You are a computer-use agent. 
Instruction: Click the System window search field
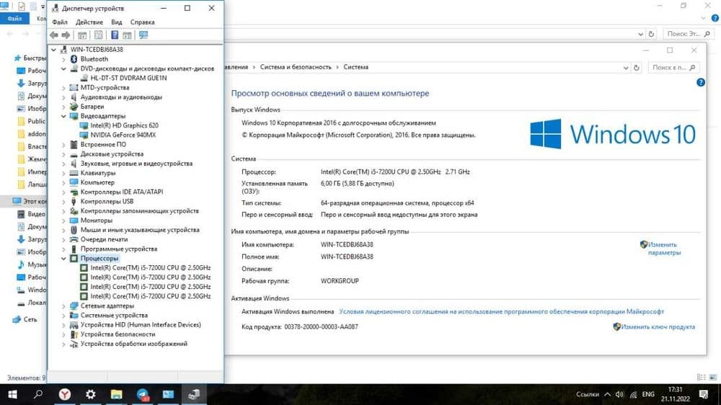pyautogui.click(x=673, y=68)
